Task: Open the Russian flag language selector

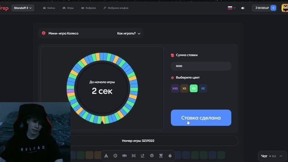Action: point(231,8)
